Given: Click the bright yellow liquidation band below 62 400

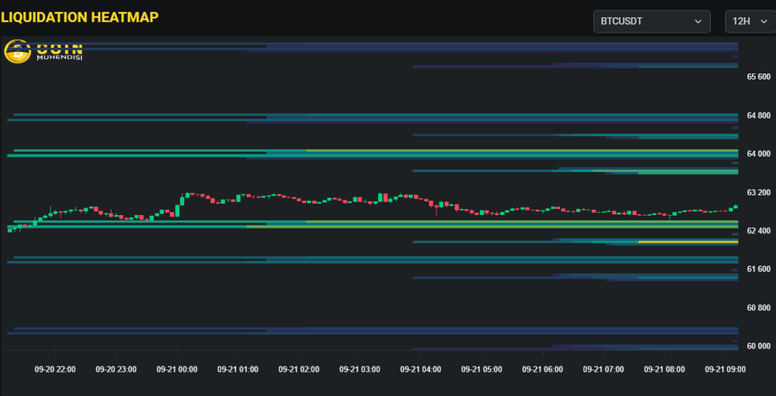Looking at the screenshot, I should [686, 242].
